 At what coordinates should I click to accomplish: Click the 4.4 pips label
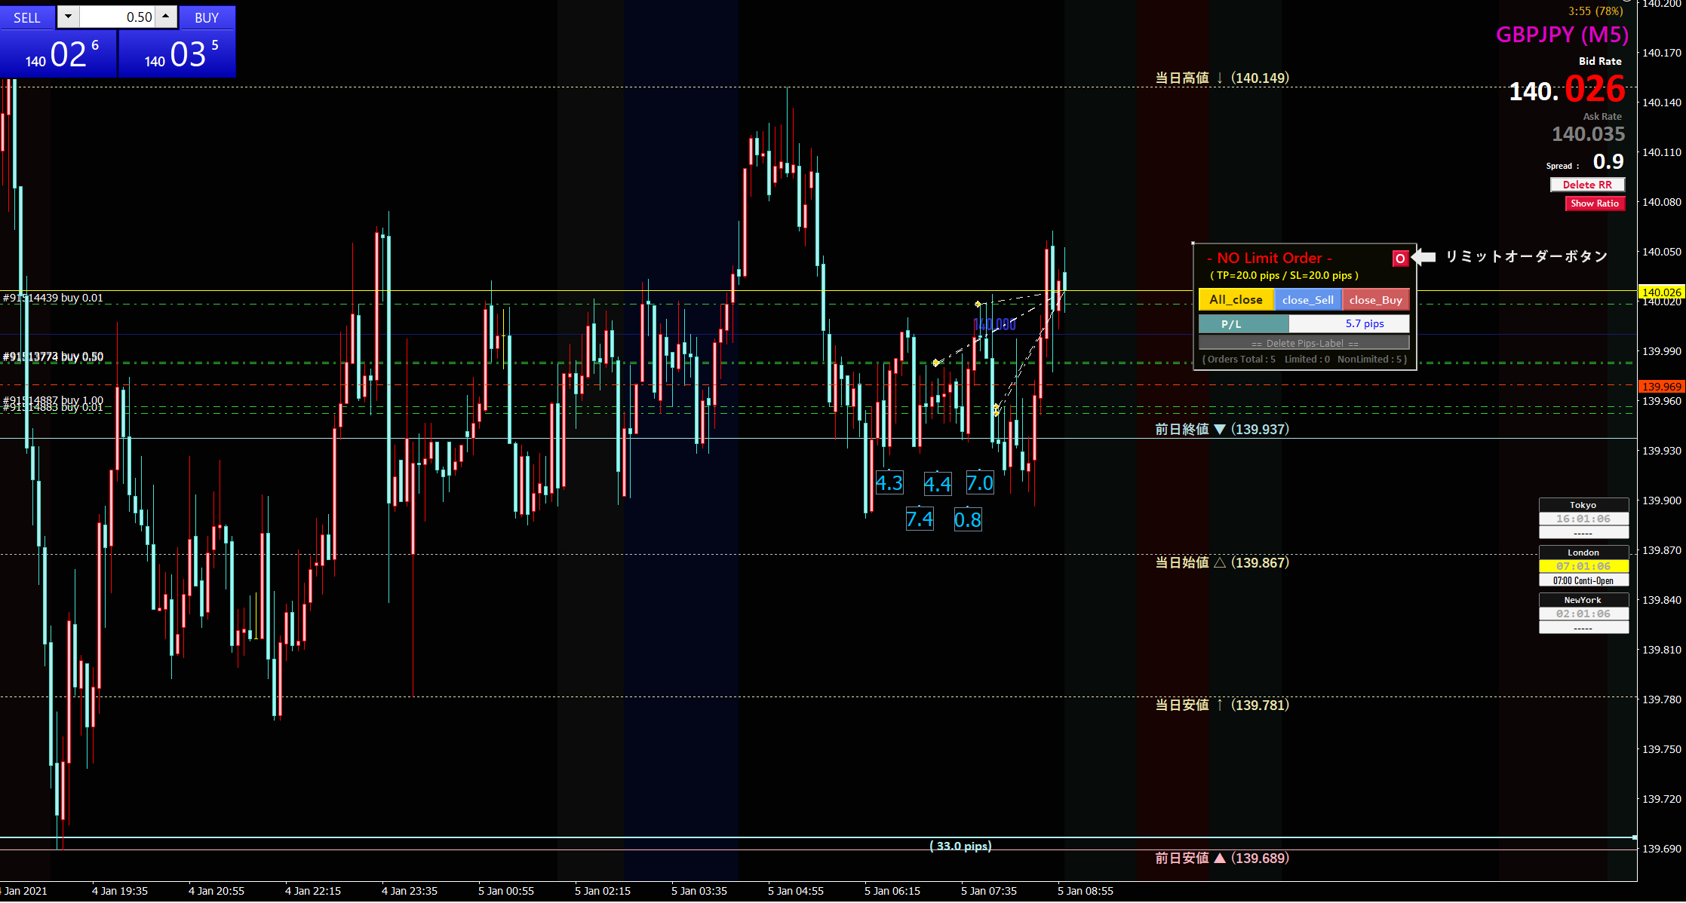pos(938,484)
